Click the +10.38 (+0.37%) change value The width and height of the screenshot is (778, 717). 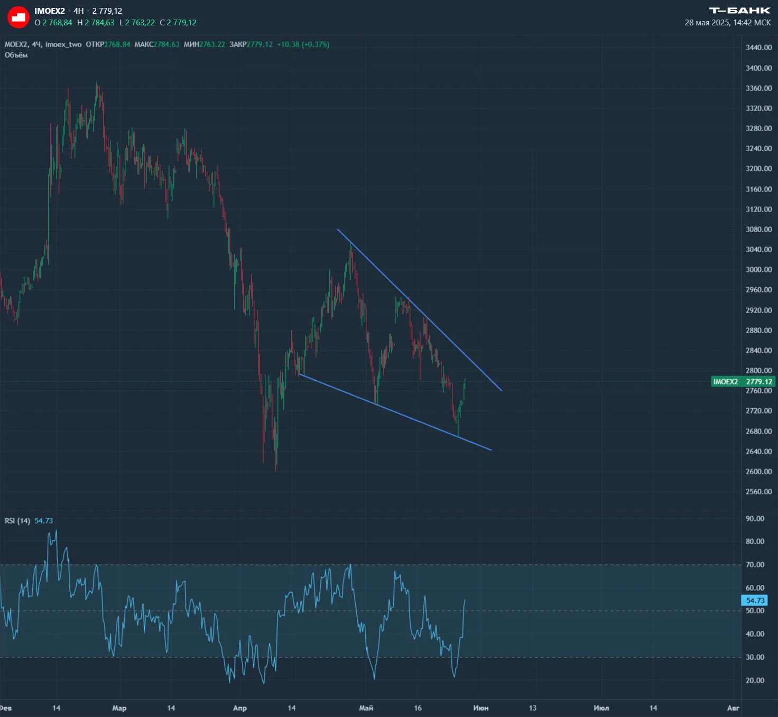point(303,44)
